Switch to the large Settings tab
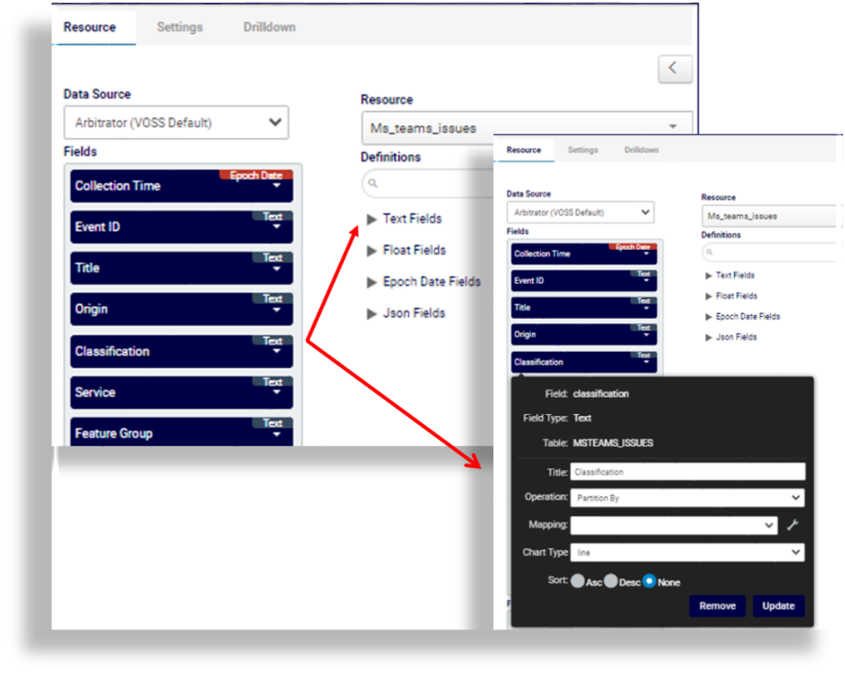845x676 pixels. [180, 27]
